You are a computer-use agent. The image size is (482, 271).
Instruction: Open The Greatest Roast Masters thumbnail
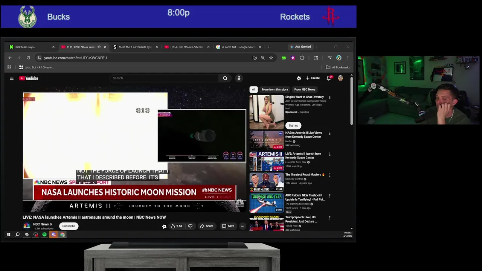267,182
